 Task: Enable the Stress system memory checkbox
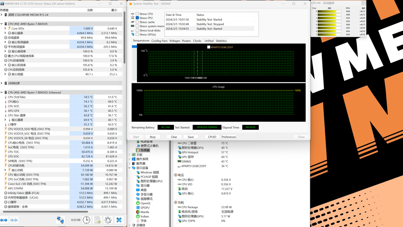tap(137, 26)
